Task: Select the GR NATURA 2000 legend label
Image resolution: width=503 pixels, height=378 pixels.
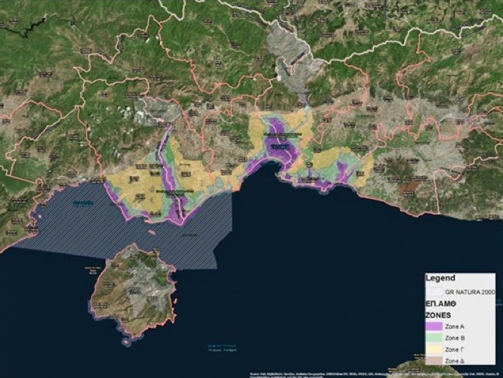Action: [471, 290]
